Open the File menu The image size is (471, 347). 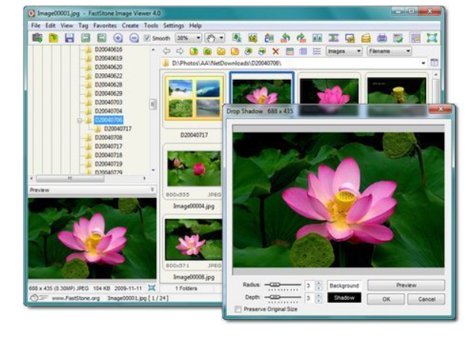(36, 26)
